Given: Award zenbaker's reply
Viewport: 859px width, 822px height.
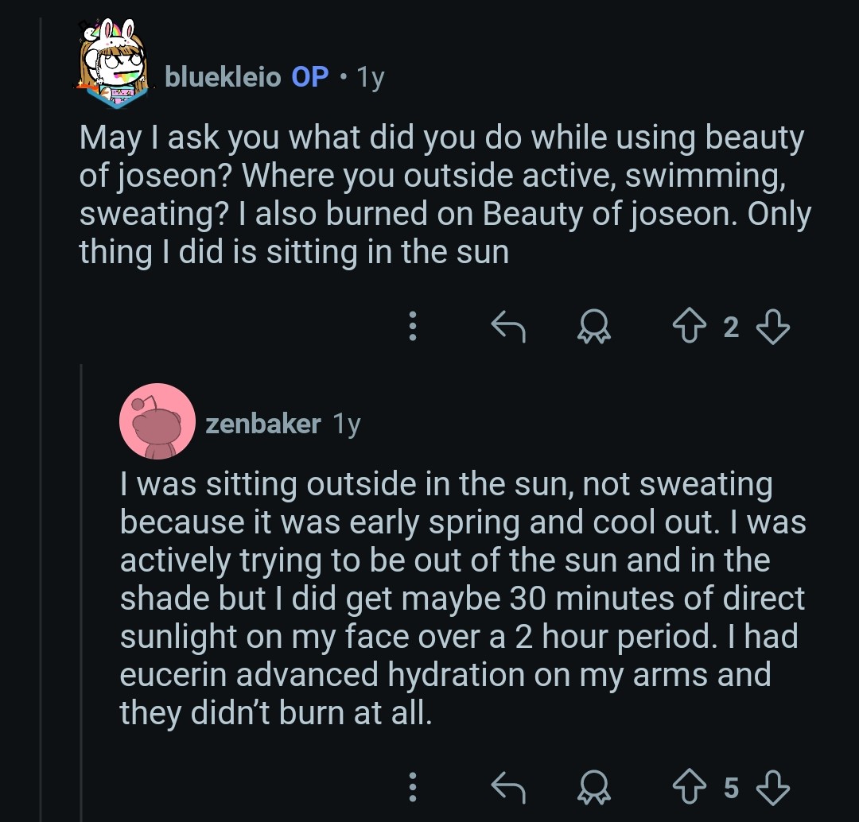Looking at the screenshot, I should (x=593, y=787).
